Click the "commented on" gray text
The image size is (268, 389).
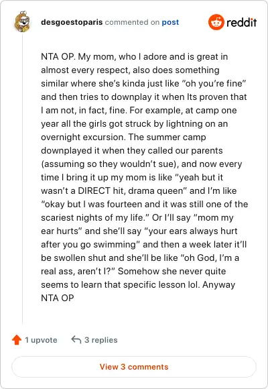click(x=132, y=22)
